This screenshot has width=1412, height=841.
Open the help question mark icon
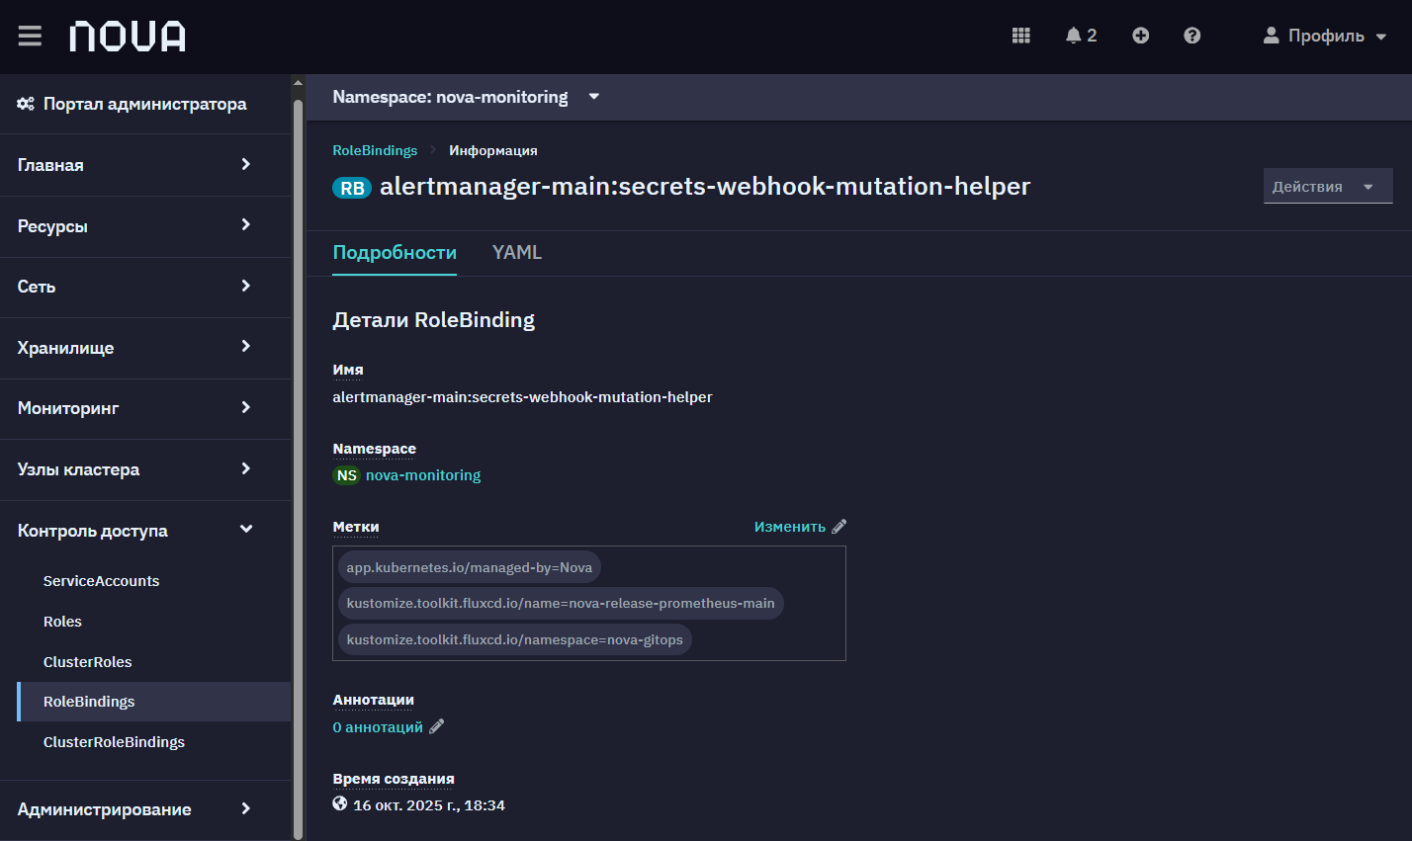pyautogui.click(x=1192, y=36)
